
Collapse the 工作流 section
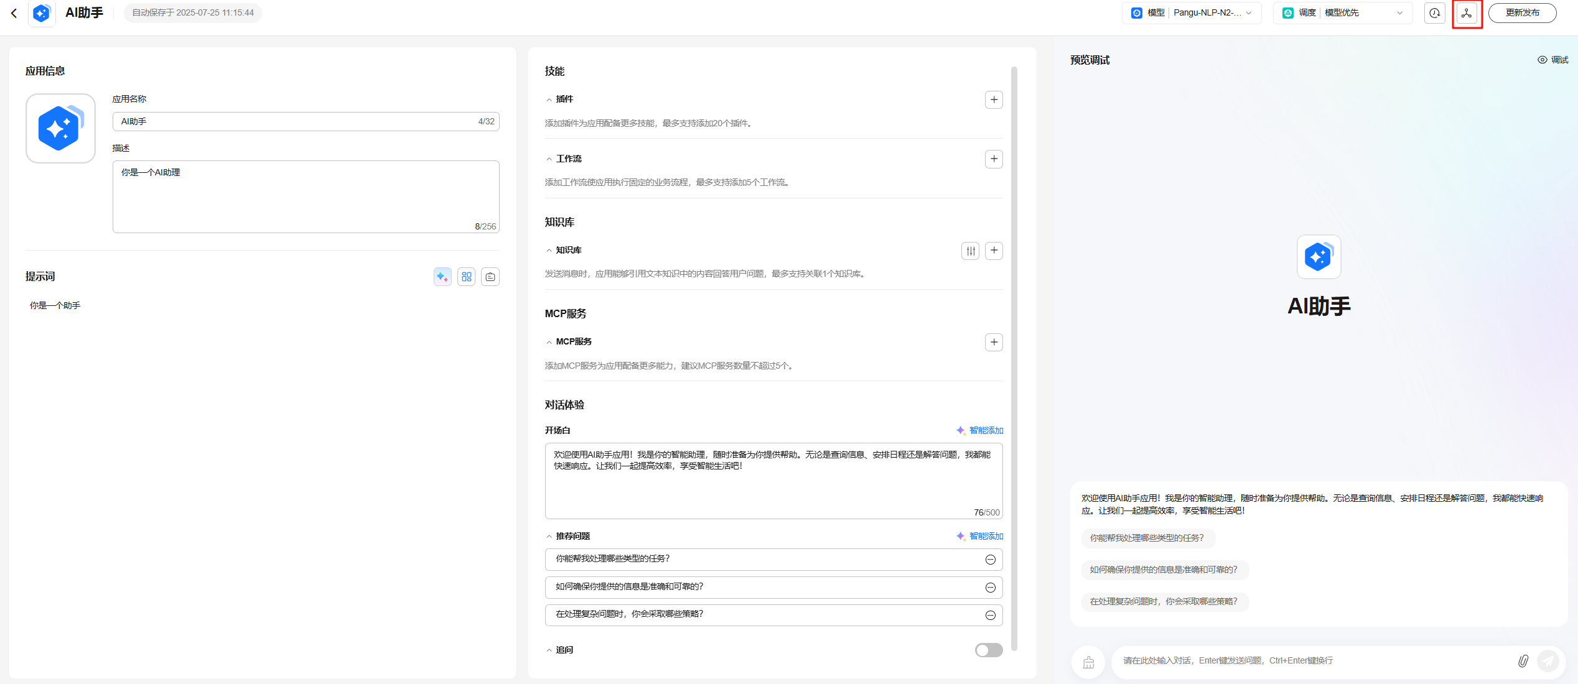[x=549, y=159]
